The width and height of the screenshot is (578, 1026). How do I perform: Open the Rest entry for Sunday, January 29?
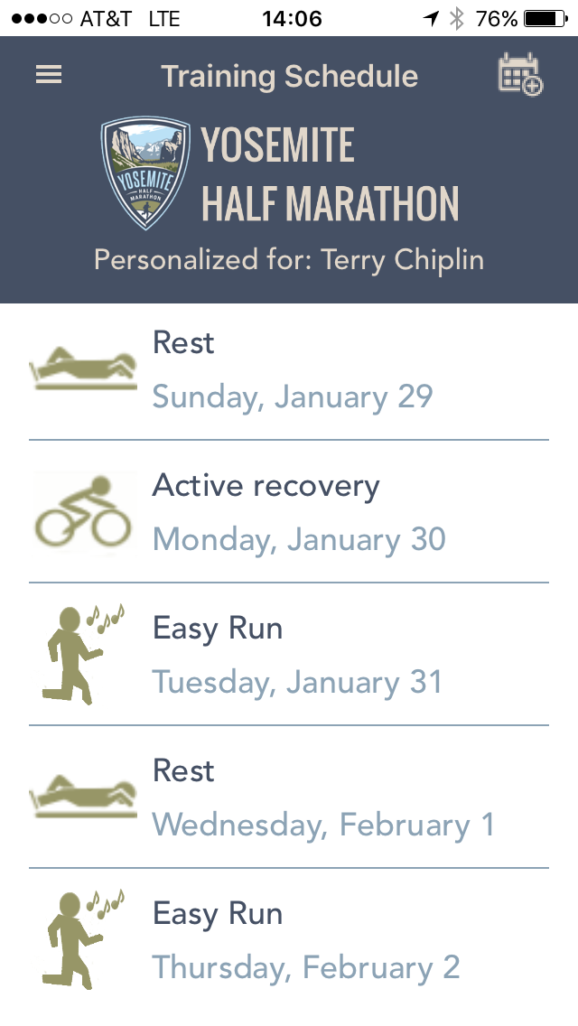point(184,343)
